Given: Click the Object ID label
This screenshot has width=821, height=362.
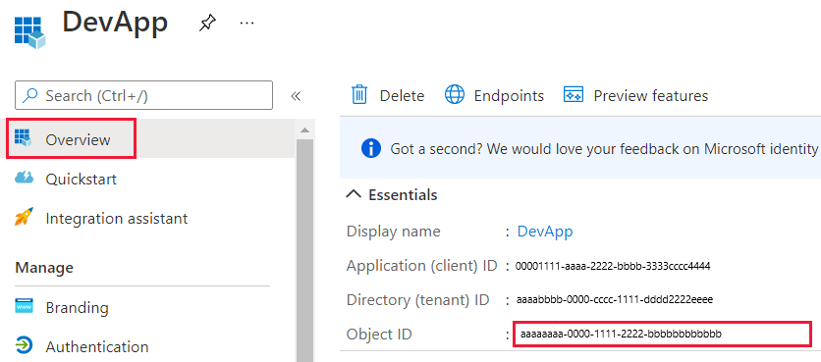Looking at the screenshot, I should click(379, 335).
